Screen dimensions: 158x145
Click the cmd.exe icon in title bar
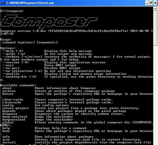[x=3, y=3]
